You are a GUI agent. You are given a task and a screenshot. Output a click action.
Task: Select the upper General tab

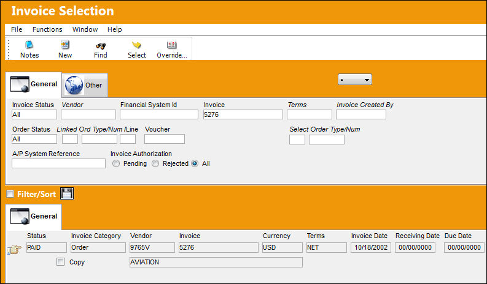34,84
